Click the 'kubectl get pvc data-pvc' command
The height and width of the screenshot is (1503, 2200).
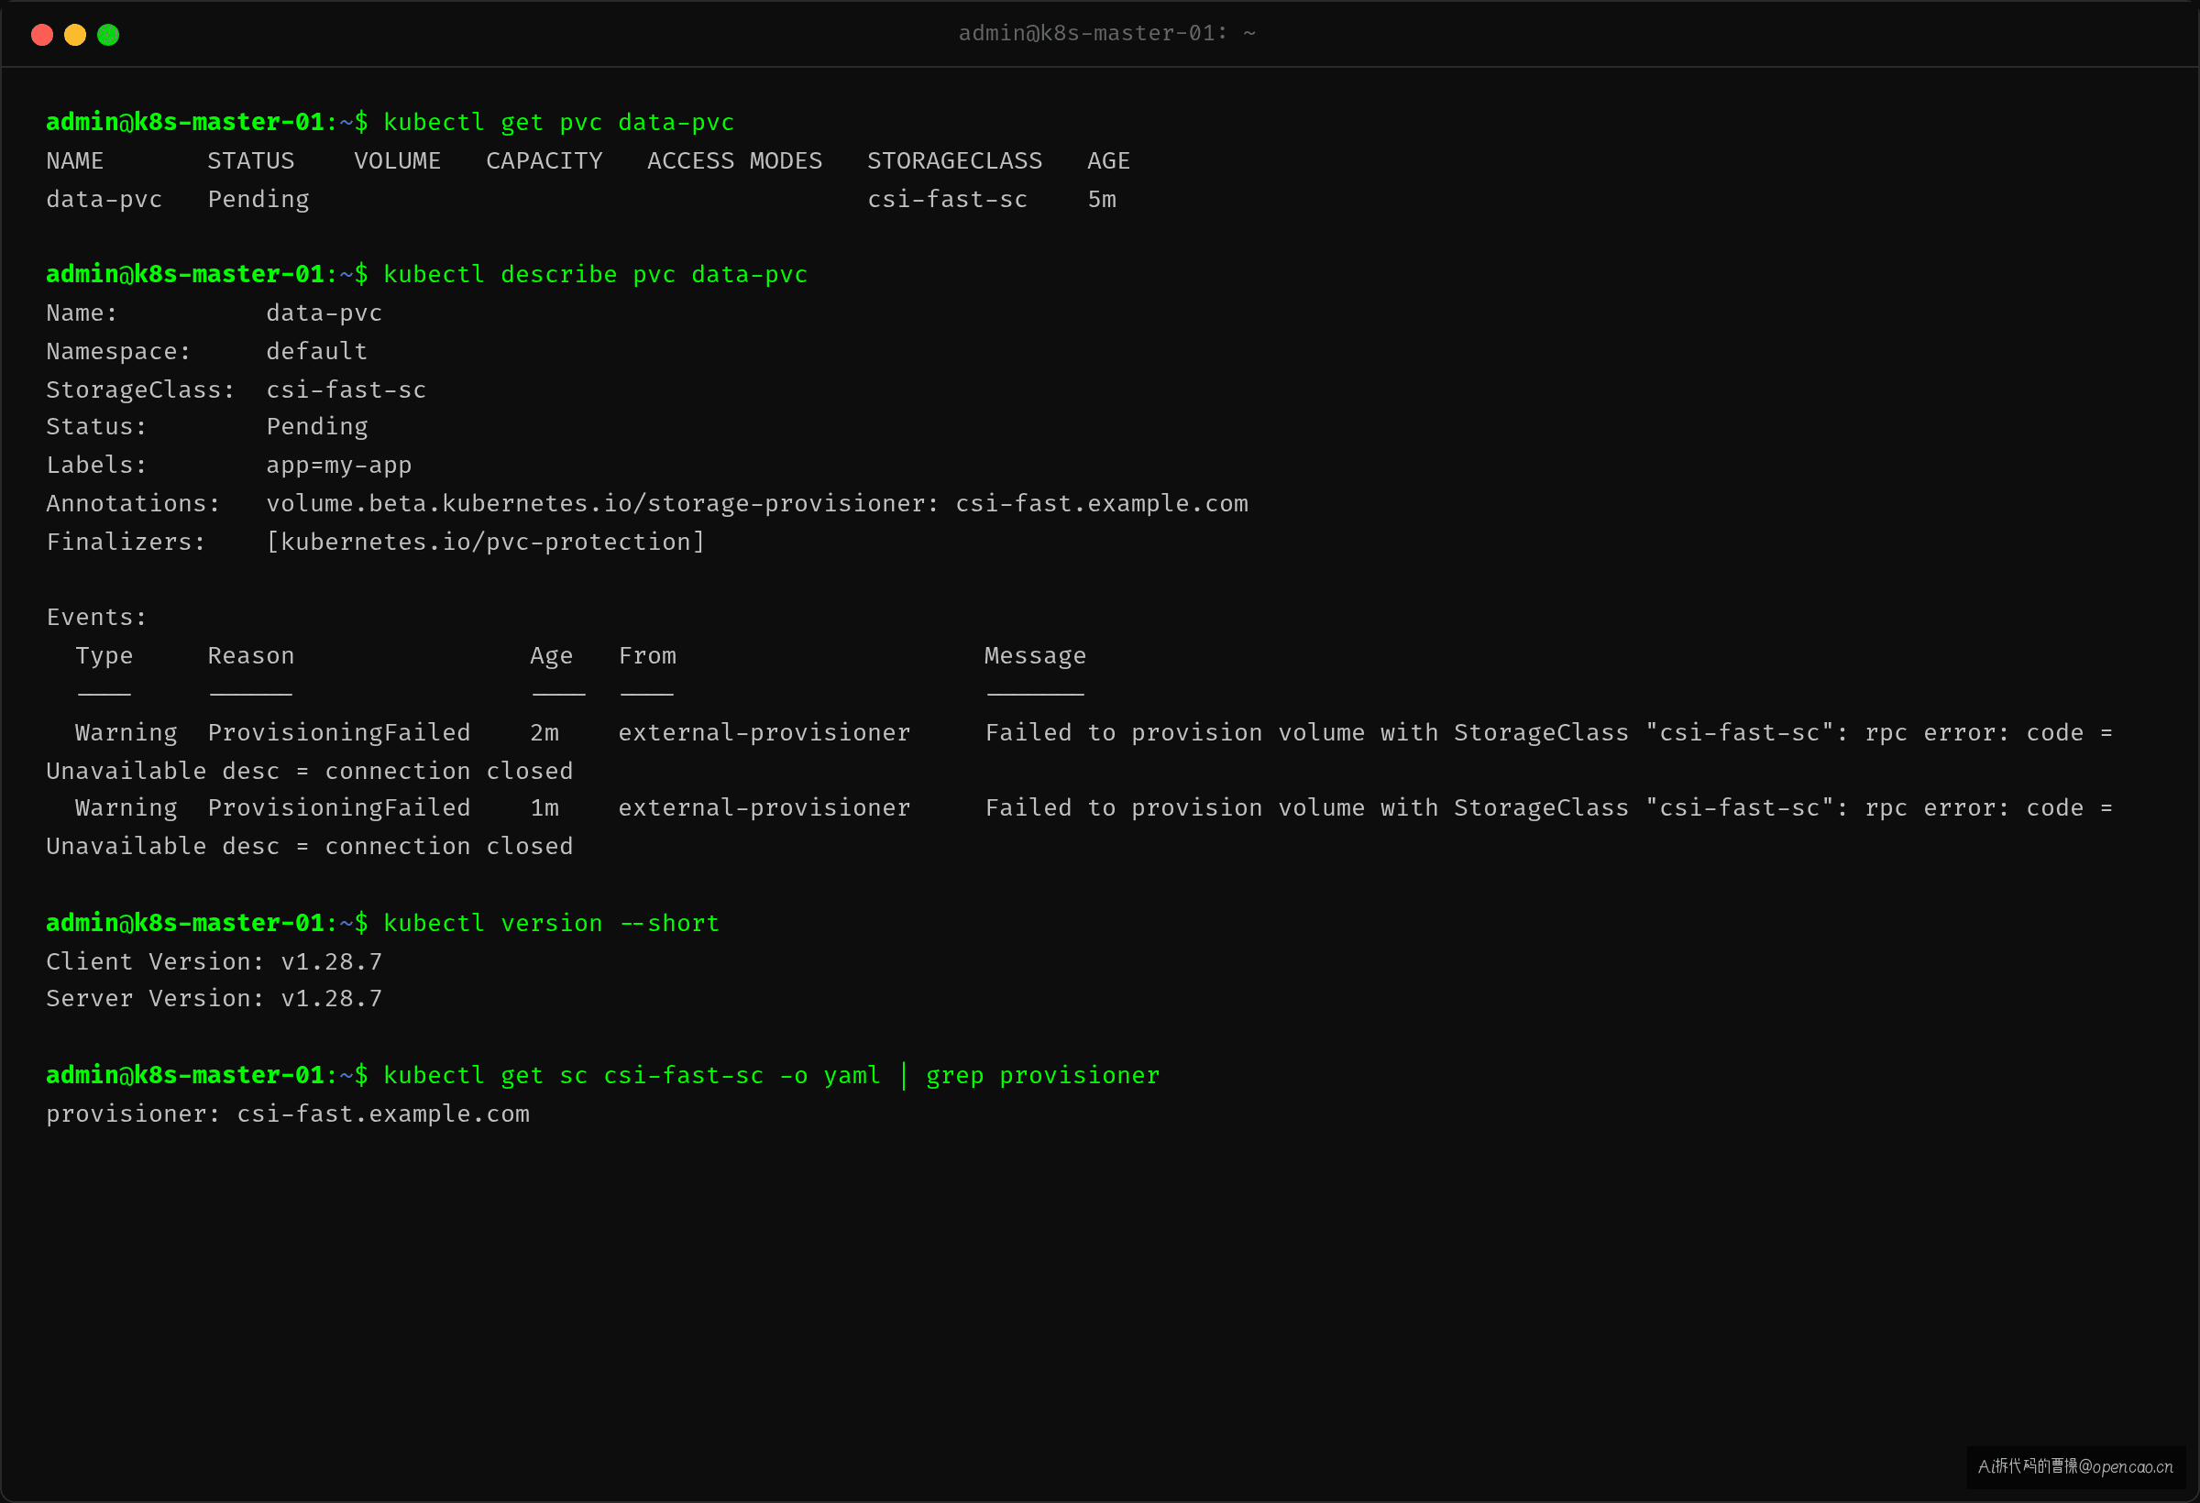point(558,123)
